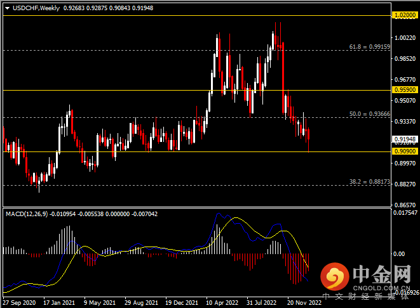Select the current price label 0.91948

click(x=405, y=139)
